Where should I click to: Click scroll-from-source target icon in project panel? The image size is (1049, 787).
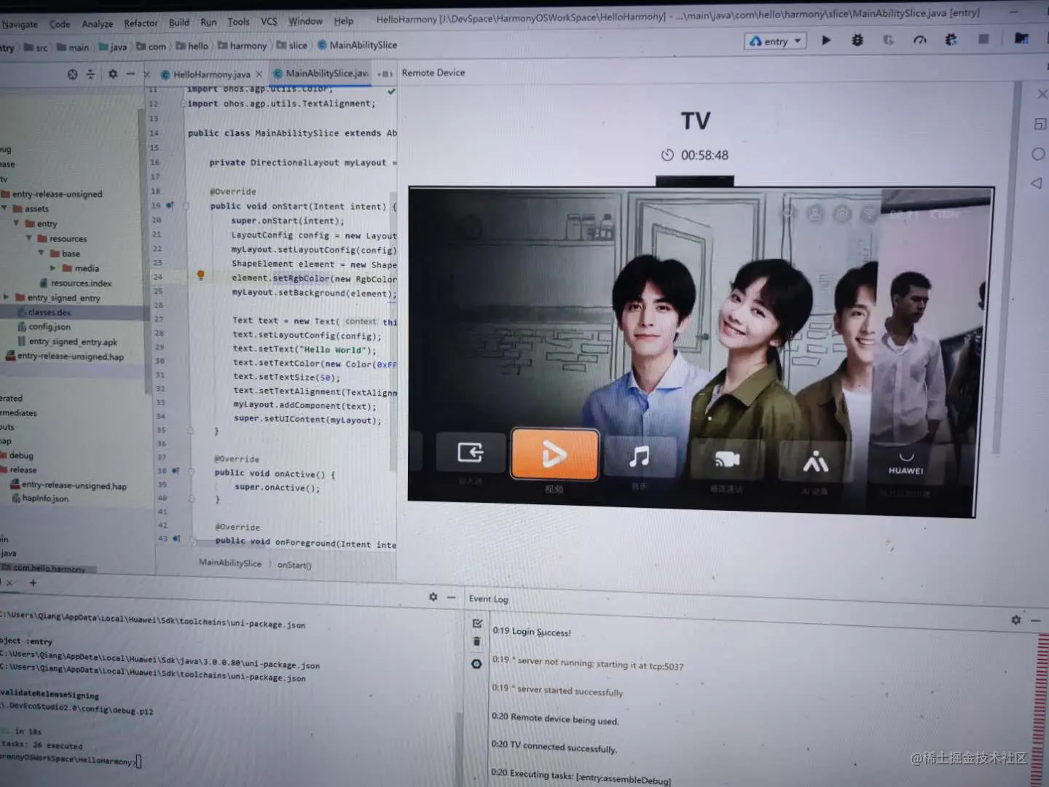[x=72, y=74]
